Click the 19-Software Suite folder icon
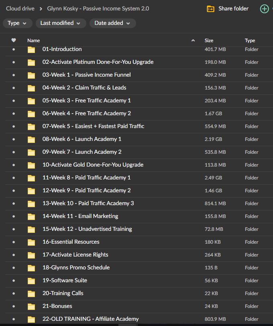Viewport: 273px width, 326px height. 31,281
